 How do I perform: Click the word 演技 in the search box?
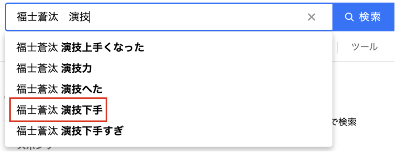coord(79,17)
